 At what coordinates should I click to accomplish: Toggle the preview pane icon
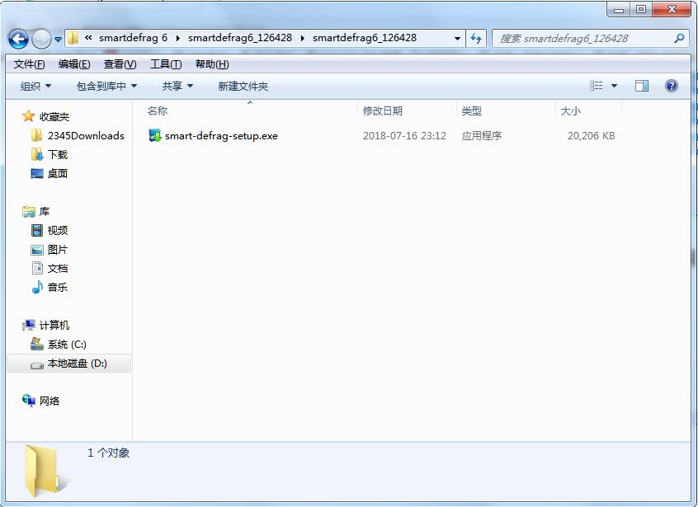pyautogui.click(x=641, y=86)
